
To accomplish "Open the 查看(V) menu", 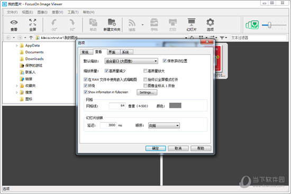I will tap(58, 12).
